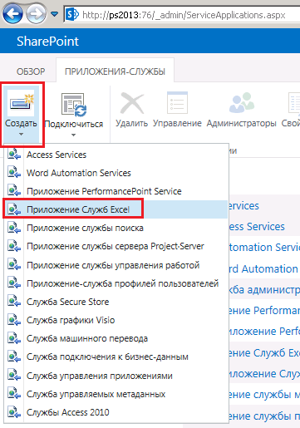This screenshot has width=300, height=428.
Task: Open the recent pages dropdown arrow
Action: point(55,13)
